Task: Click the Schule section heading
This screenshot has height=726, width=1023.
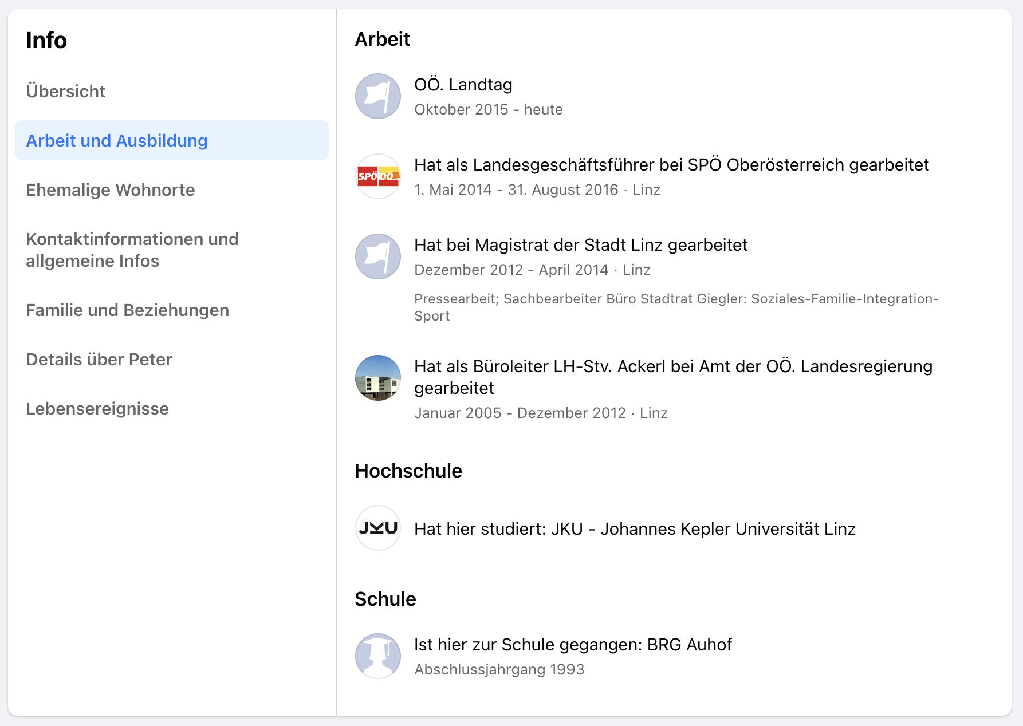Action: tap(385, 599)
